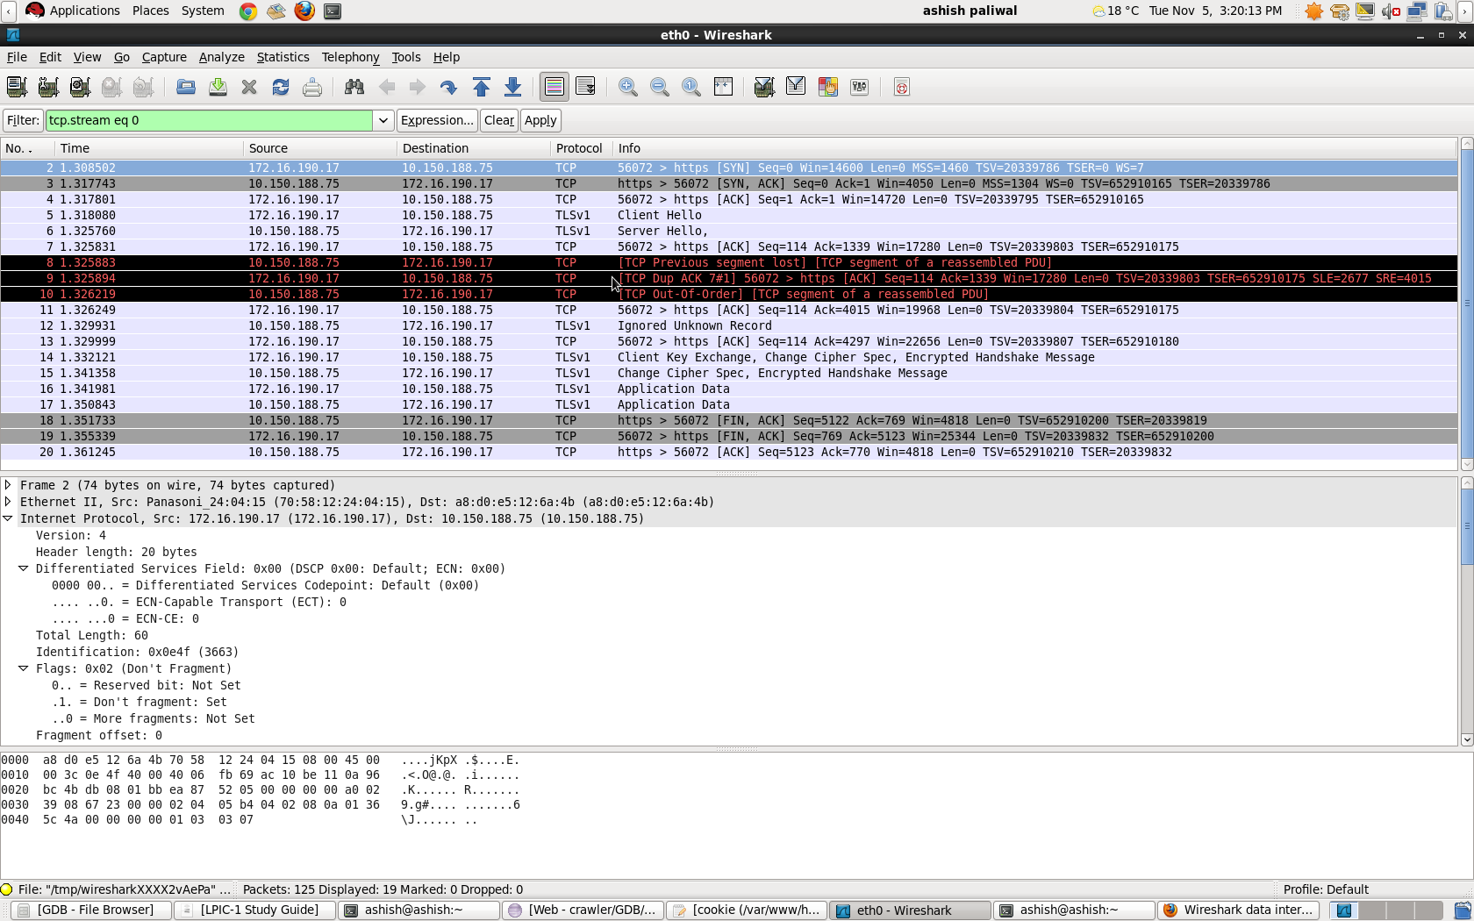1474x921 pixels.
Task: Save capture file as icon
Action: (218, 87)
